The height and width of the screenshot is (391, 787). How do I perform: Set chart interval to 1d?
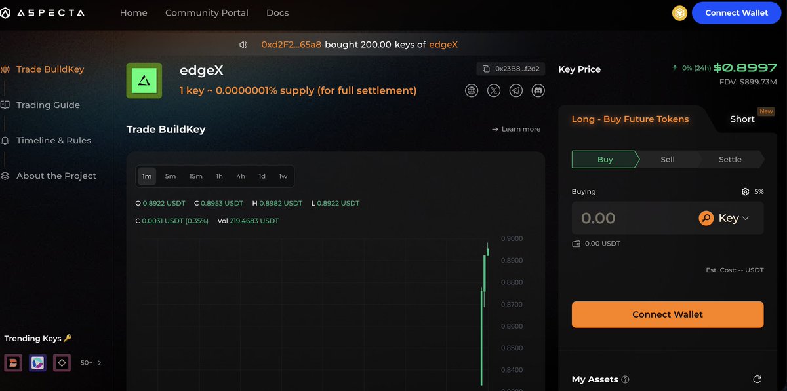pos(262,176)
